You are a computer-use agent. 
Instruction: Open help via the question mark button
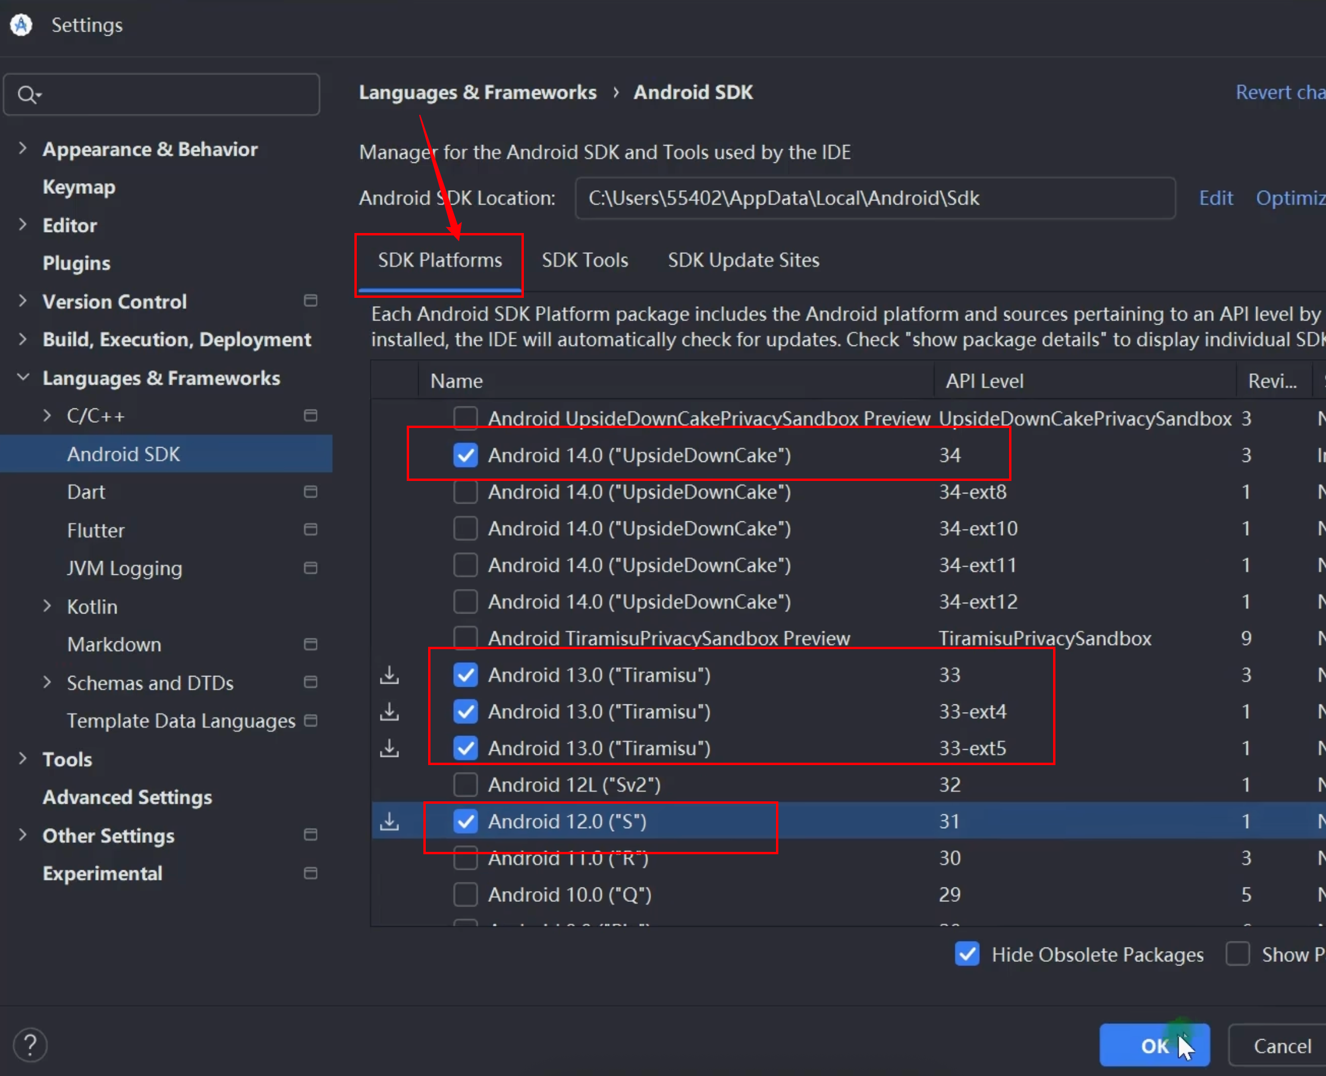tap(30, 1046)
